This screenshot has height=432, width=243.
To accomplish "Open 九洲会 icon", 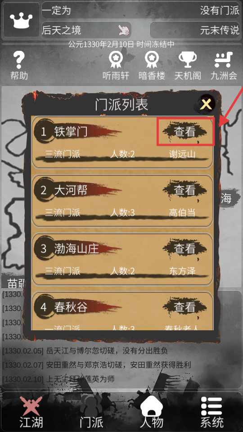I will pyautogui.click(x=224, y=60).
